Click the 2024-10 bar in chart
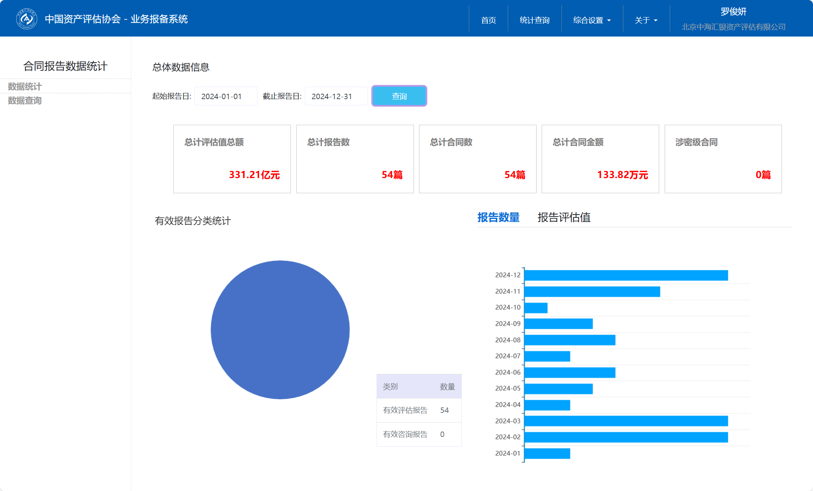This screenshot has width=813, height=491. (x=536, y=308)
